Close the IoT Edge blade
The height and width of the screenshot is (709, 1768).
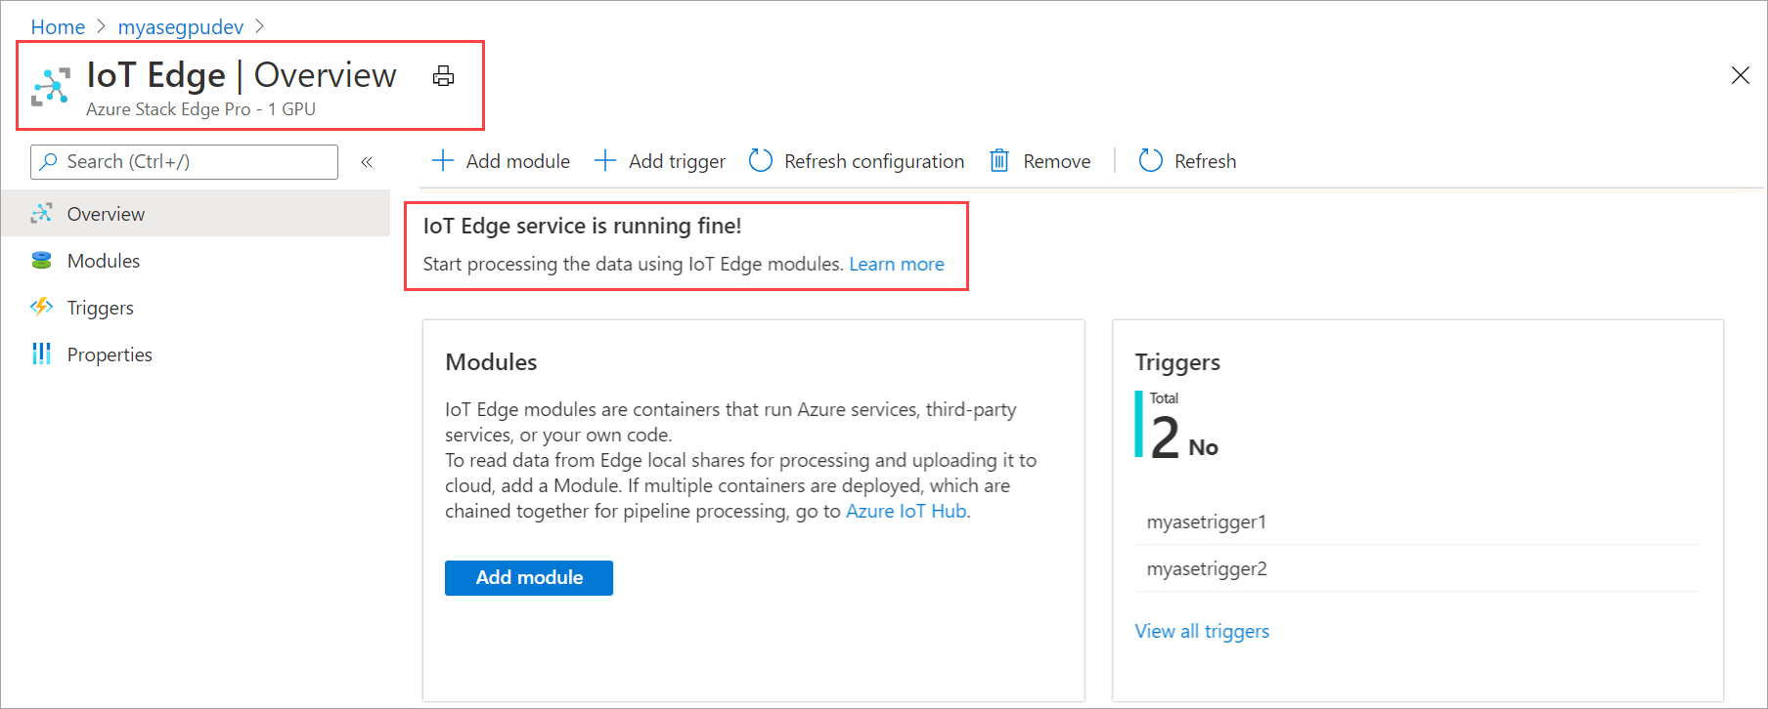(x=1740, y=75)
